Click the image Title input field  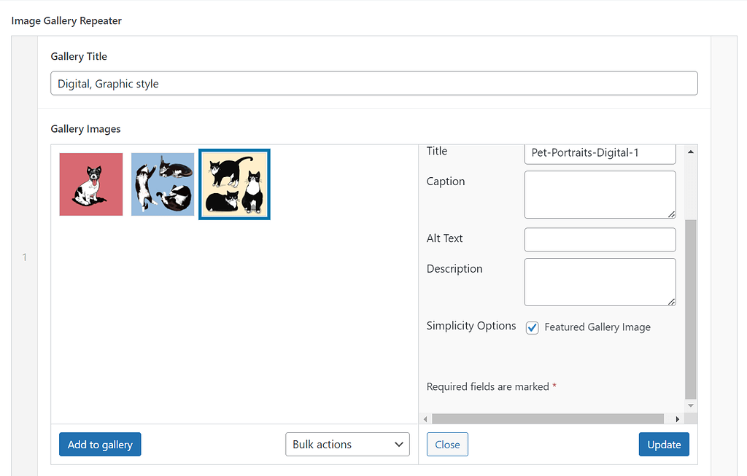click(x=600, y=153)
